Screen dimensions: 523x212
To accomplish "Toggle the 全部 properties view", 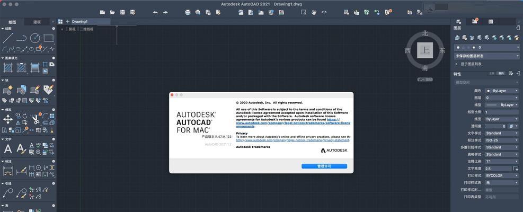I will click(492, 73).
